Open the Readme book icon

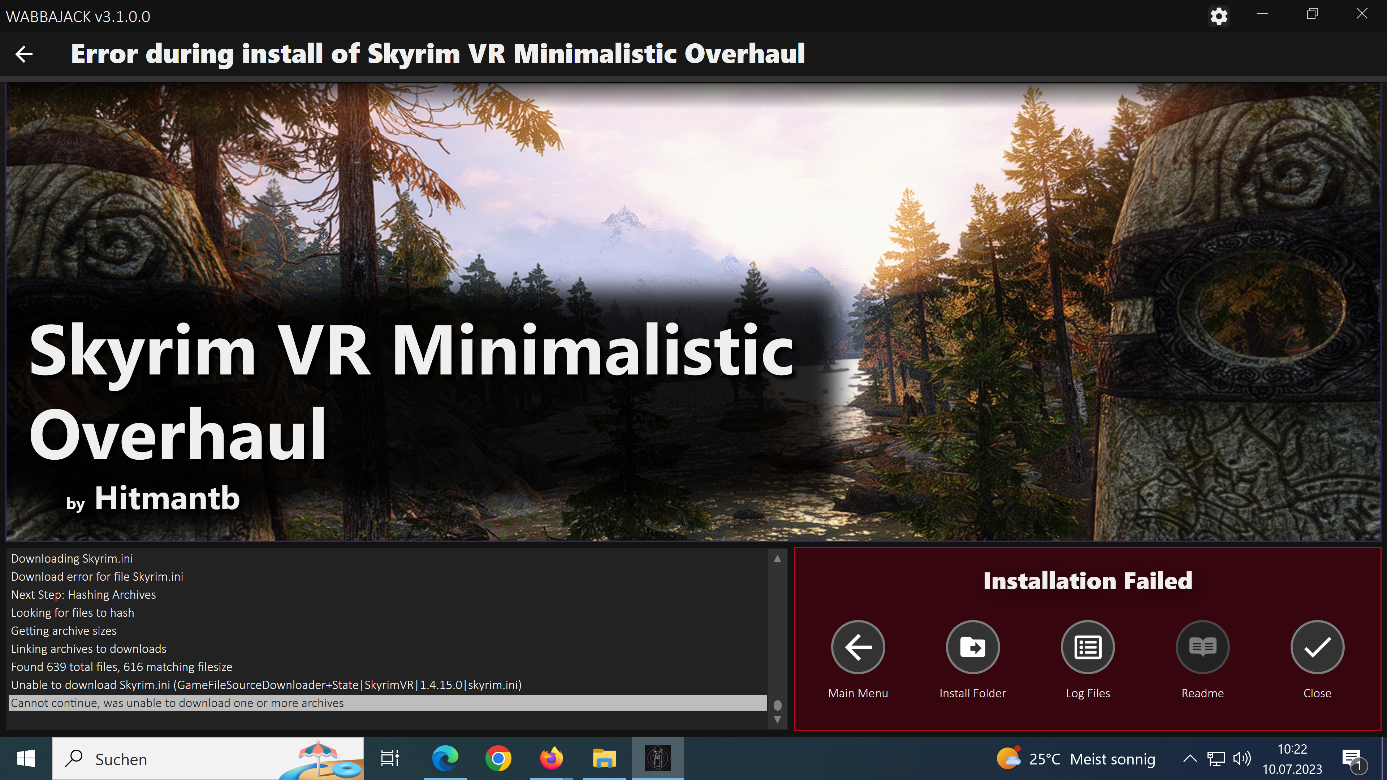(x=1202, y=647)
